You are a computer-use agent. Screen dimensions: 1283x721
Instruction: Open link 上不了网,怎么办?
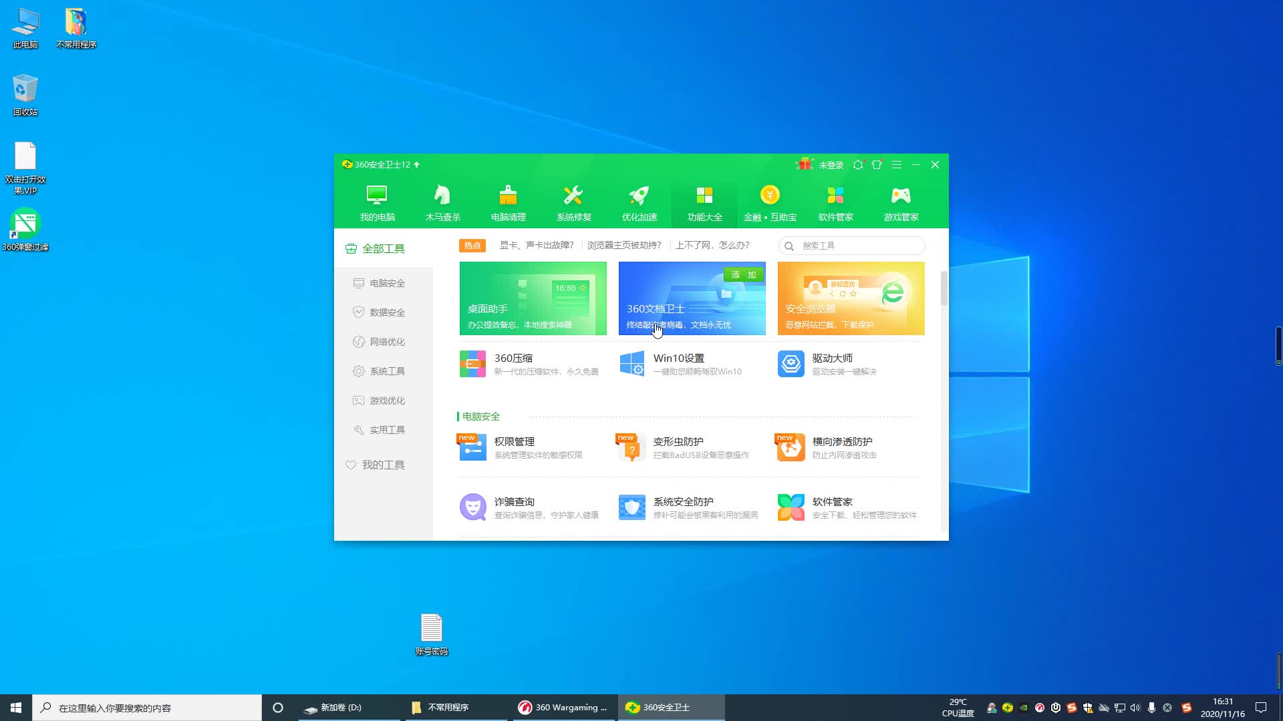pos(712,245)
